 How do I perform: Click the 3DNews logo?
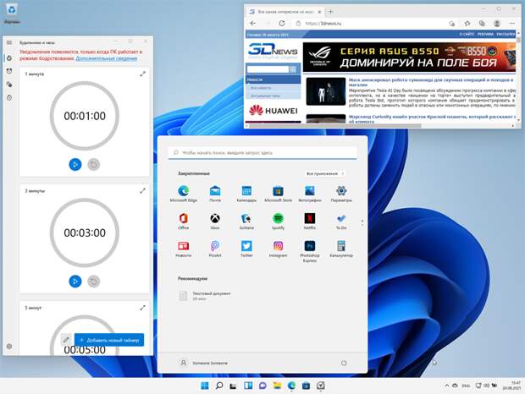tap(273, 51)
